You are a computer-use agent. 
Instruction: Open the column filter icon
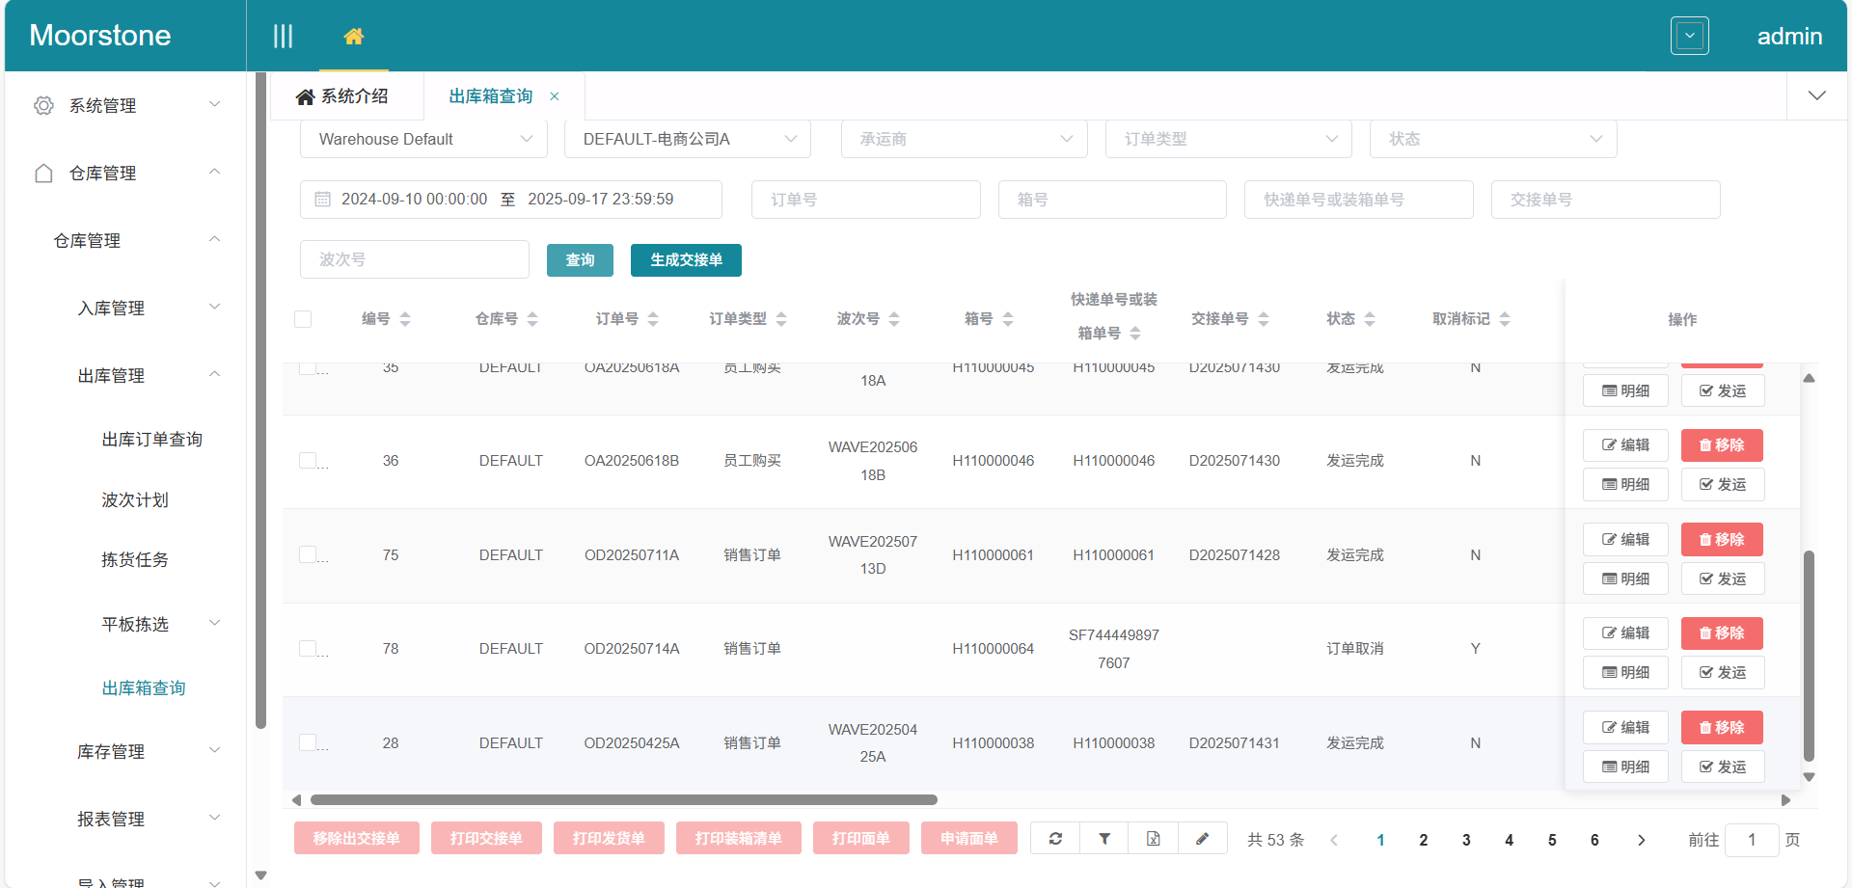[x=1103, y=838]
